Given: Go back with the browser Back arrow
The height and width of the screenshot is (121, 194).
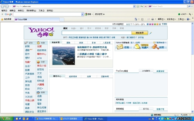Looking at the screenshot, I should [3, 6].
